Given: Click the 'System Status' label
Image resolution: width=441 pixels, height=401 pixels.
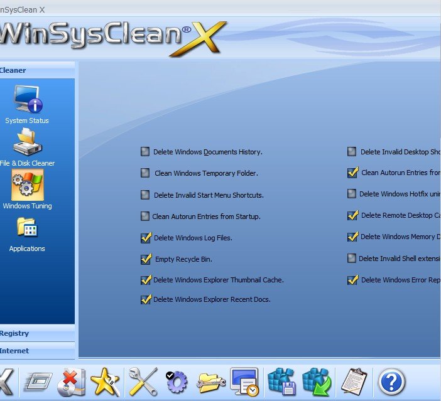Looking at the screenshot, I should [x=27, y=120].
